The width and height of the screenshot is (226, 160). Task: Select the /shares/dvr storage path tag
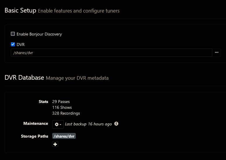(x=64, y=136)
